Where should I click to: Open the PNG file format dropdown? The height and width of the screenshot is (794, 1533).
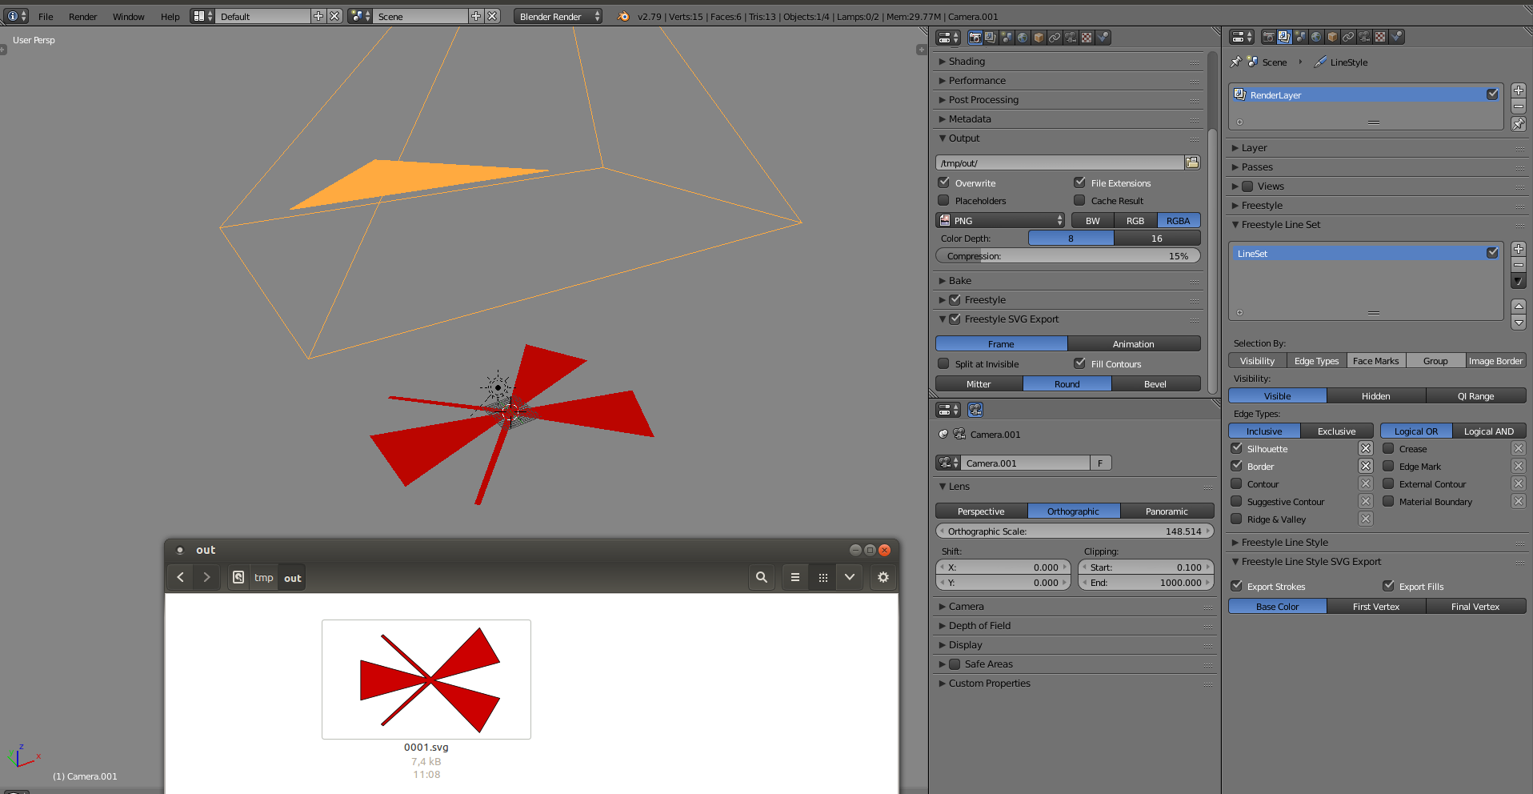click(1000, 220)
